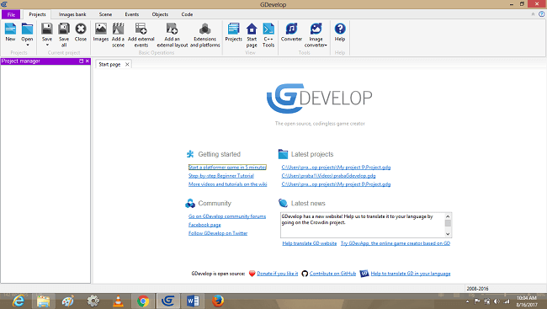Undock the Project manager panel

pyautogui.click(x=82, y=61)
